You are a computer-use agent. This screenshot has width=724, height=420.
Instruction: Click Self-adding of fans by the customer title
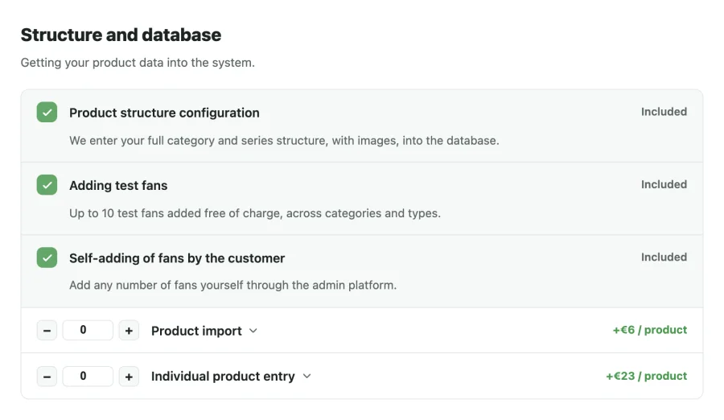pos(177,257)
